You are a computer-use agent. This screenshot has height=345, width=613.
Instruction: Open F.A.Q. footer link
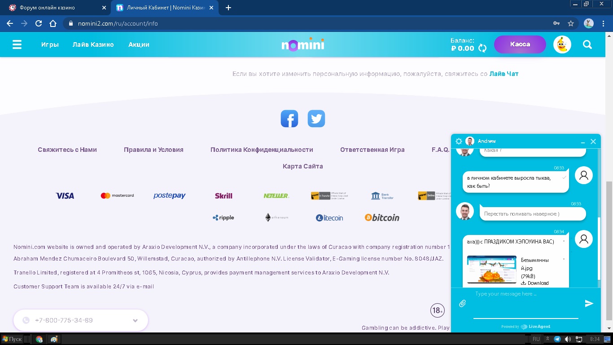[441, 150]
